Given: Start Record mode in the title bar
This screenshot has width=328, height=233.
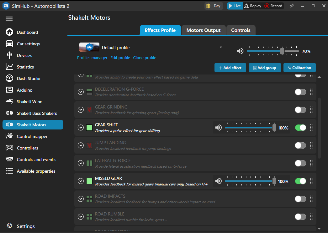Looking at the screenshot, I should click(x=273, y=6).
